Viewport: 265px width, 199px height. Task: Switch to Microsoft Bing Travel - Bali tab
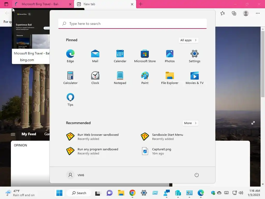pyautogui.click(x=40, y=4)
